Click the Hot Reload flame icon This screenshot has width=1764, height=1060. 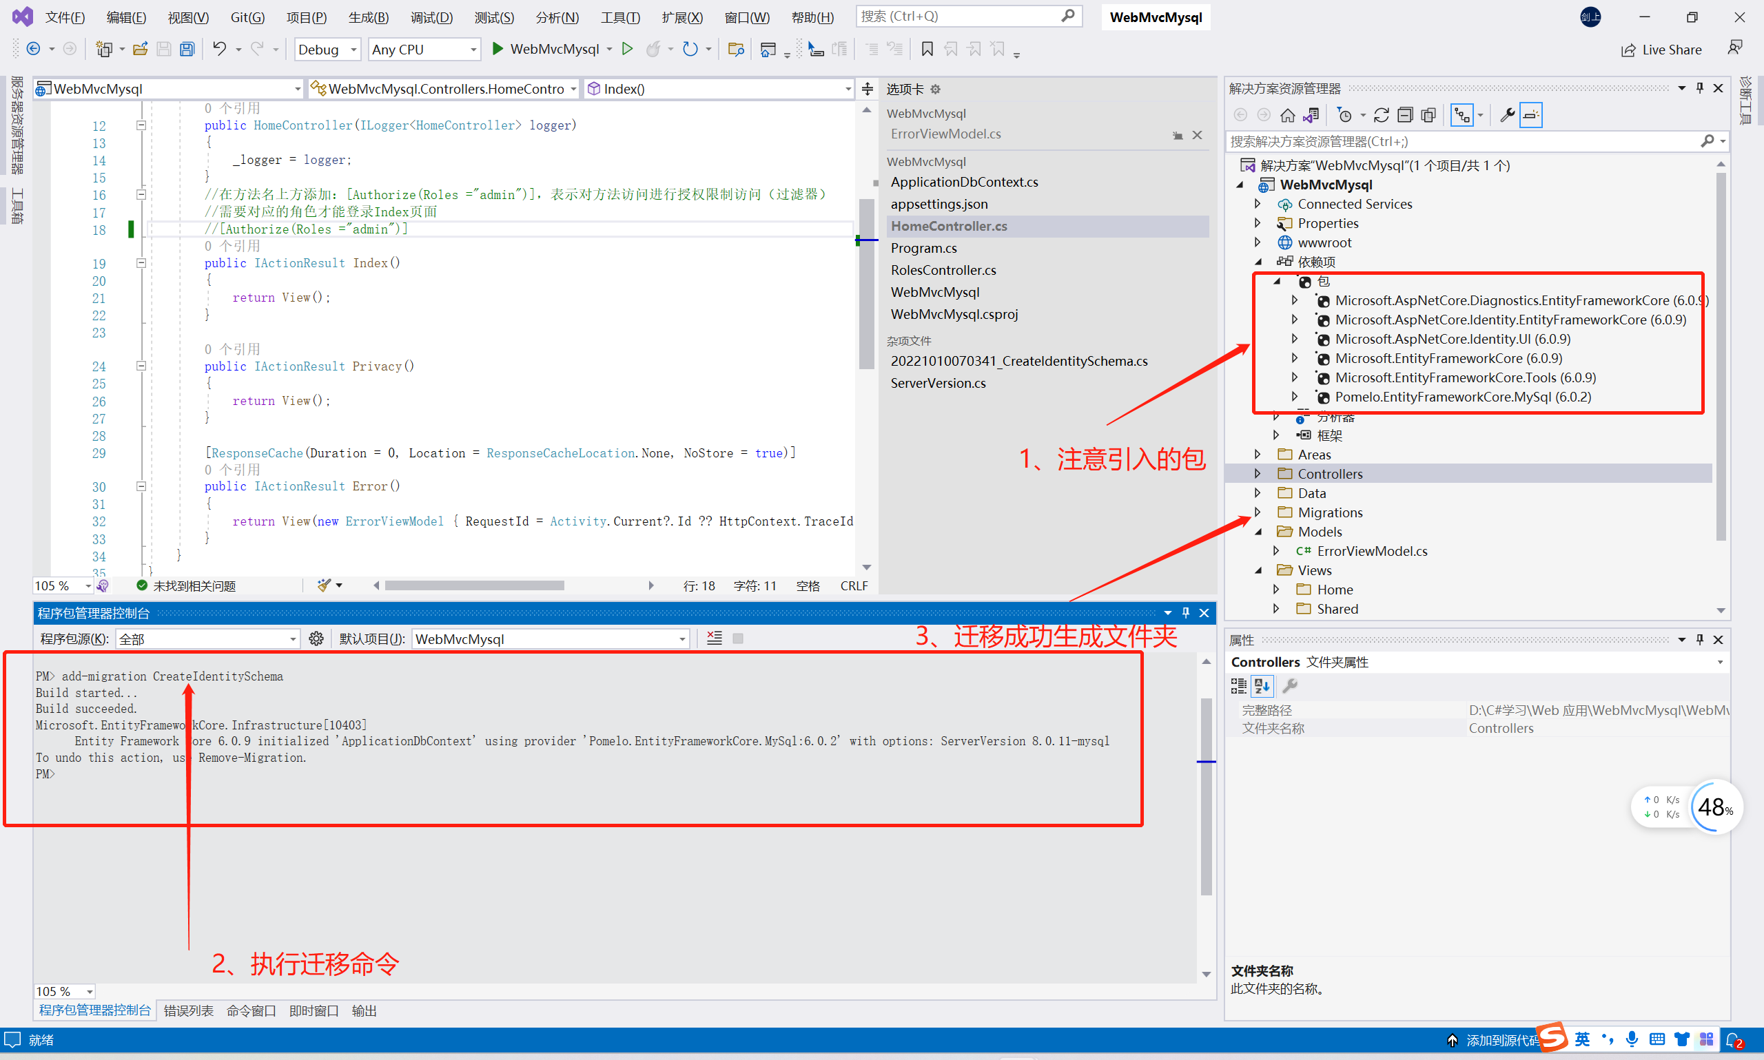click(x=653, y=50)
